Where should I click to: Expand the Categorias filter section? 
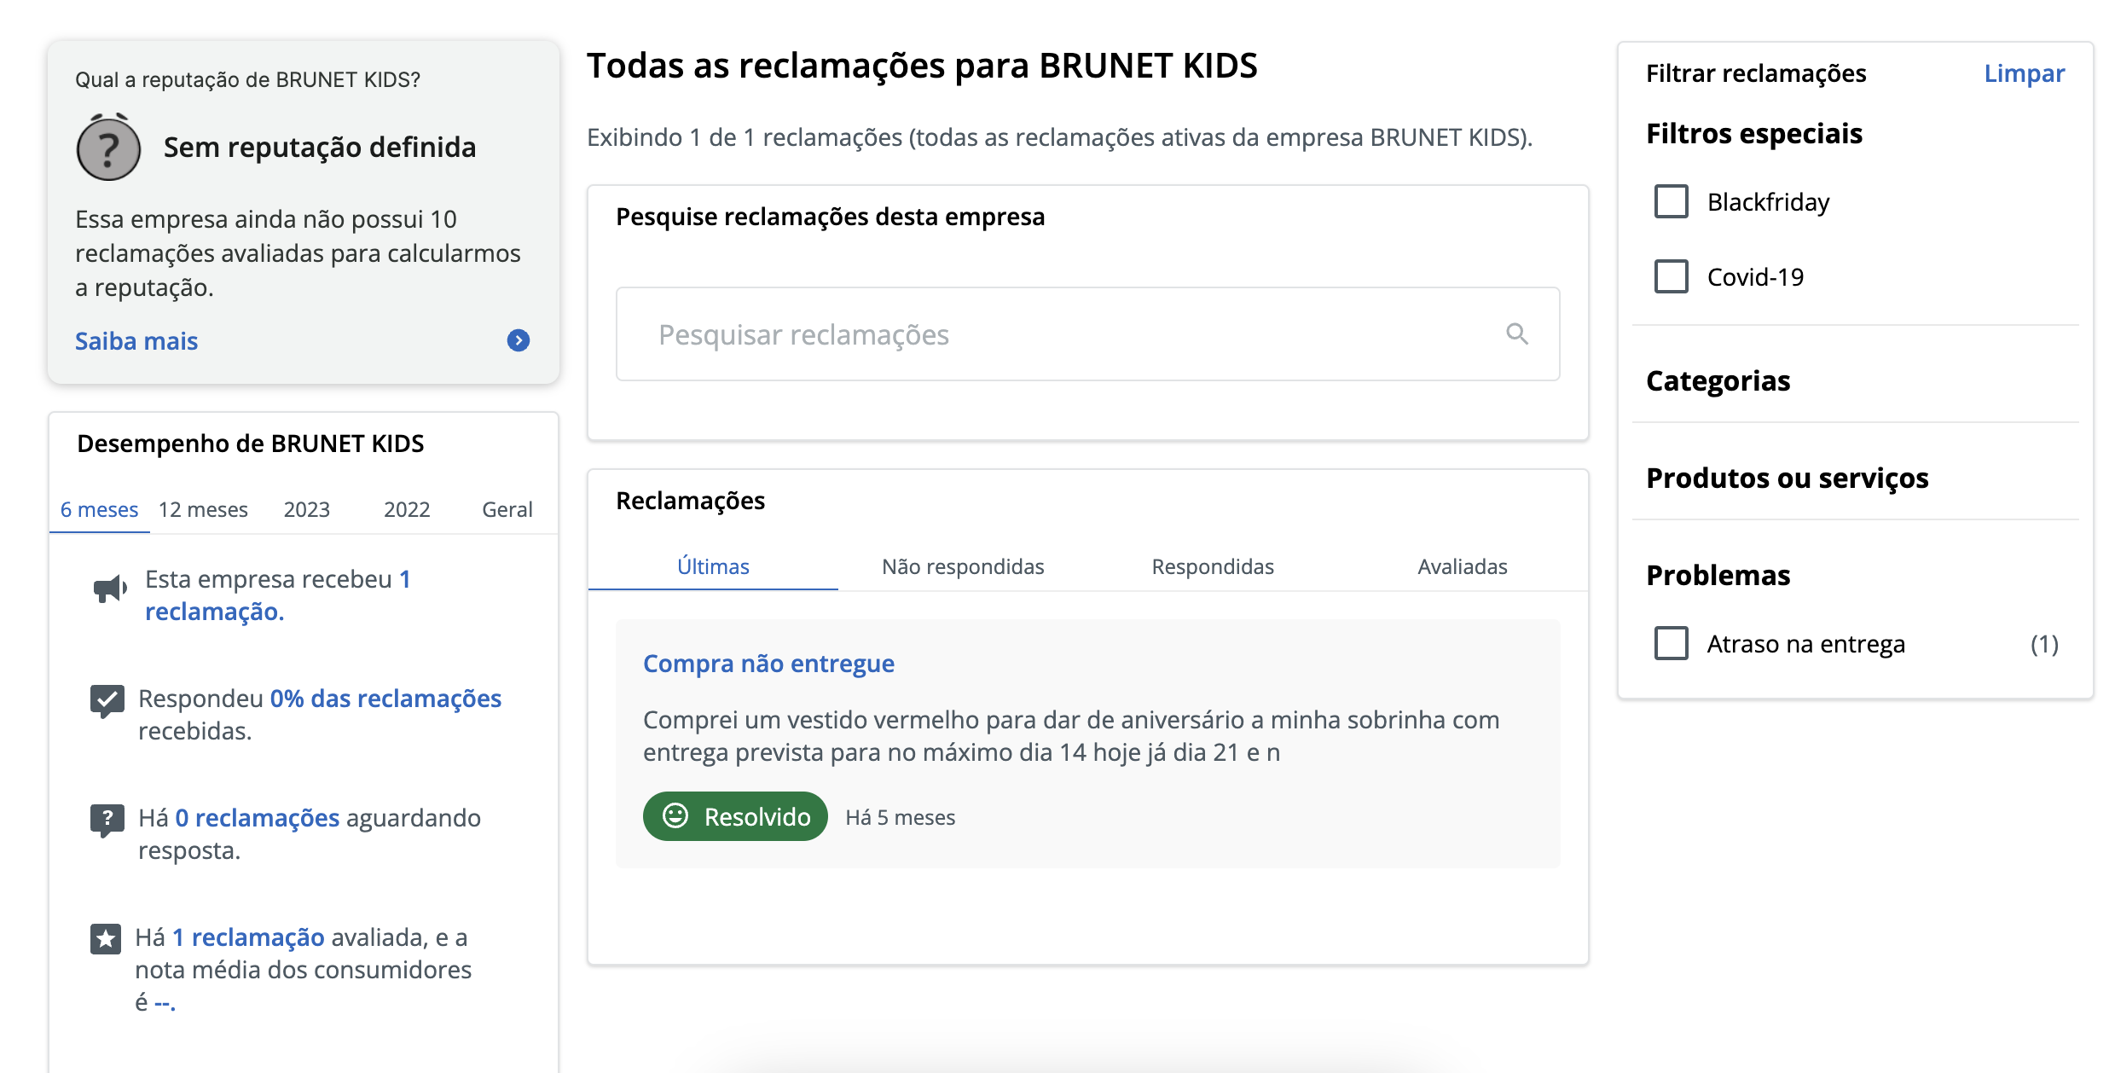1718,380
